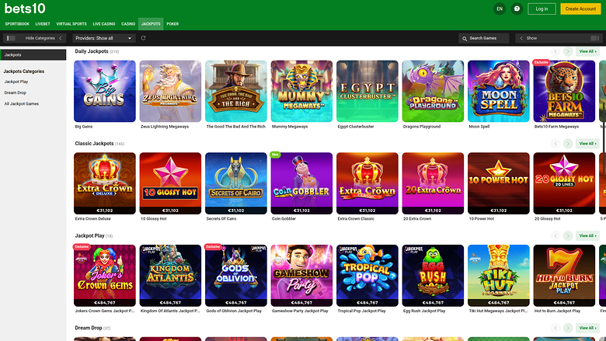Go to next Classic Jackpots page arrow

coord(568,144)
